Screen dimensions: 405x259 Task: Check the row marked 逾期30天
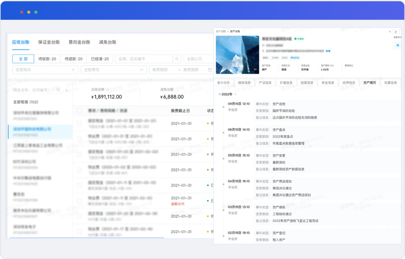click(x=79, y=201)
